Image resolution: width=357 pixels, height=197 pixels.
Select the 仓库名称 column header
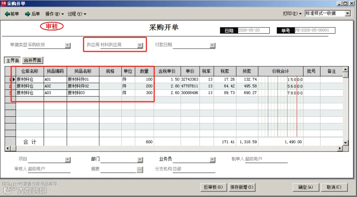coord(30,71)
